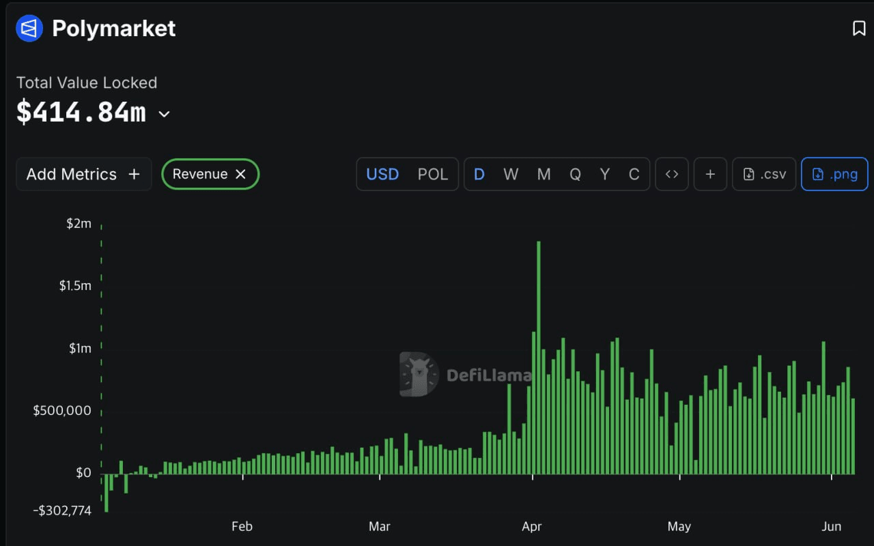Click the $2m y-axis label

(78, 223)
